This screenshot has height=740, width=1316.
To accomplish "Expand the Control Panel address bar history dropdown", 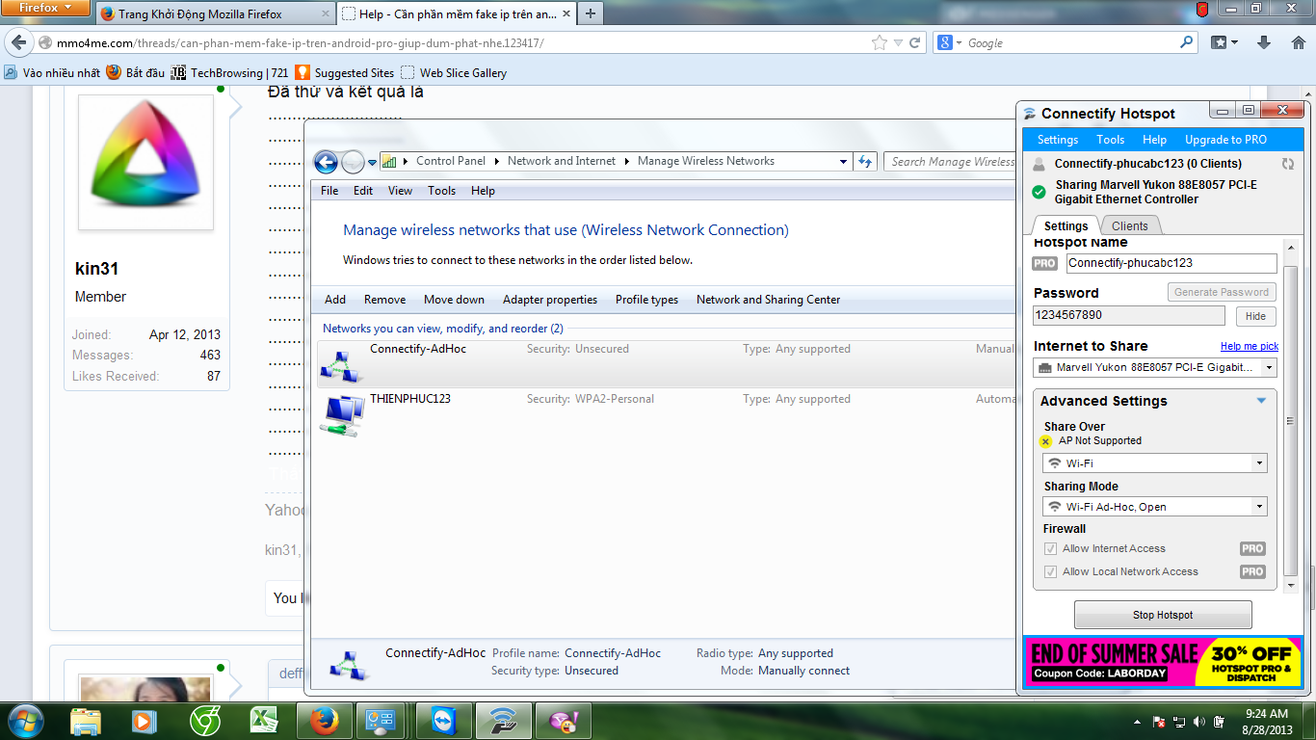I will (843, 162).
